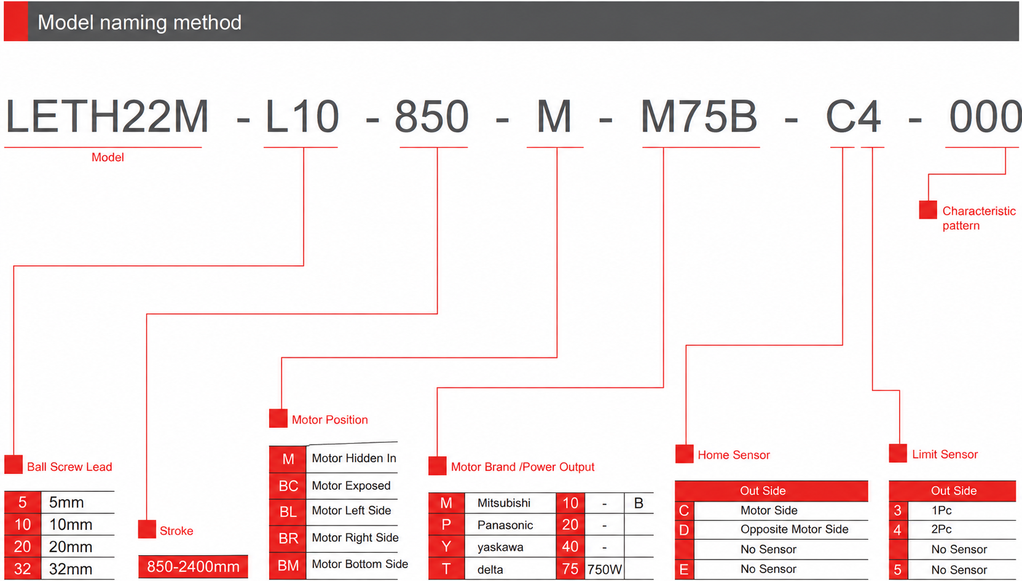This screenshot has width=1022, height=581.
Task: Click the Mitsubishi brand entry
Action: click(504, 503)
